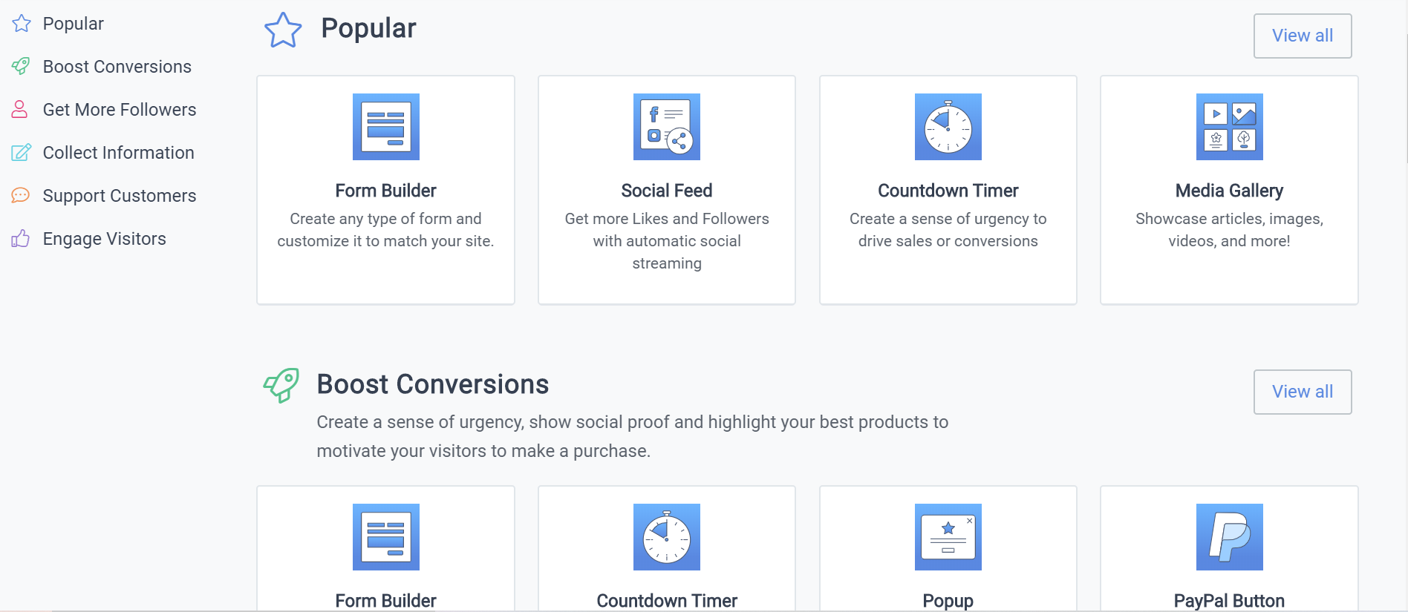Viewport: 1408px width, 612px height.
Task: Open the Social Feed title link
Action: tap(666, 191)
